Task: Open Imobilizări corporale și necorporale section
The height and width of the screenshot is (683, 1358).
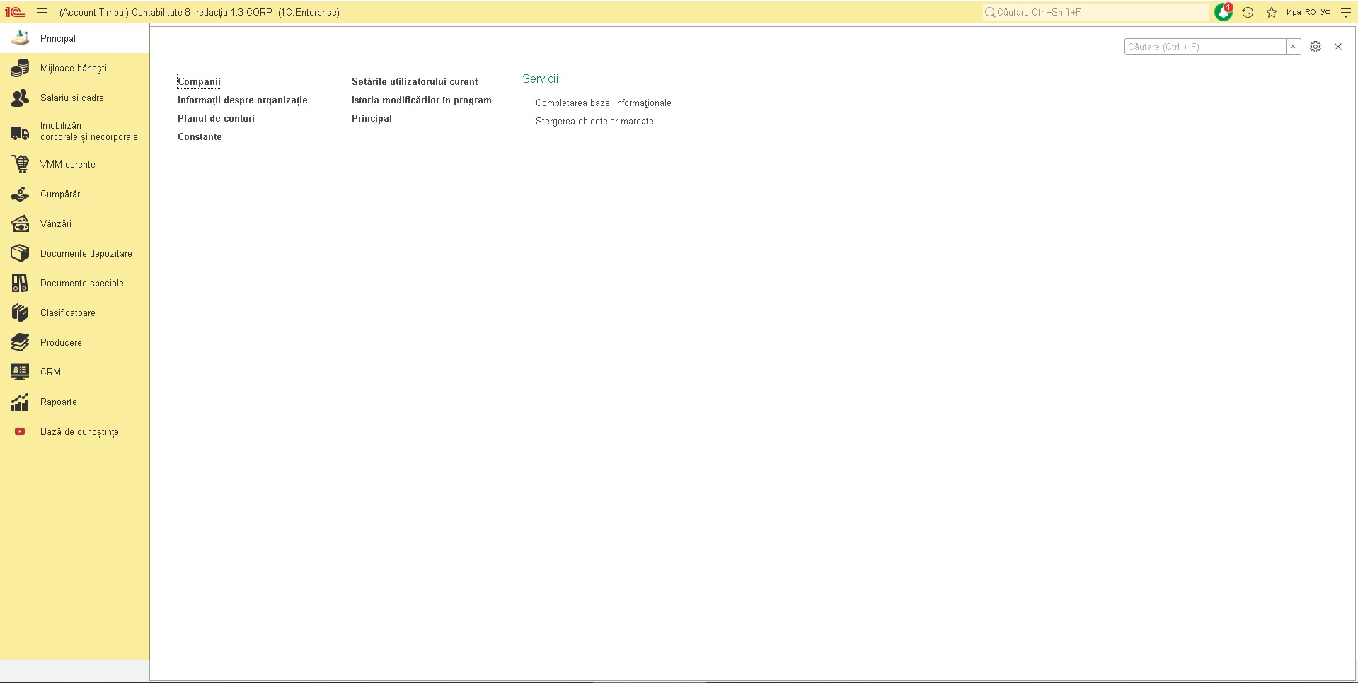Action: pyautogui.click(x=74, y=131)
